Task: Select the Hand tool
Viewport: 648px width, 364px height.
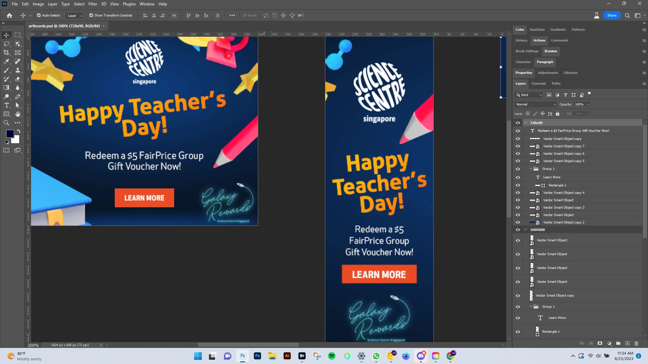Action: tap(18, 114)
